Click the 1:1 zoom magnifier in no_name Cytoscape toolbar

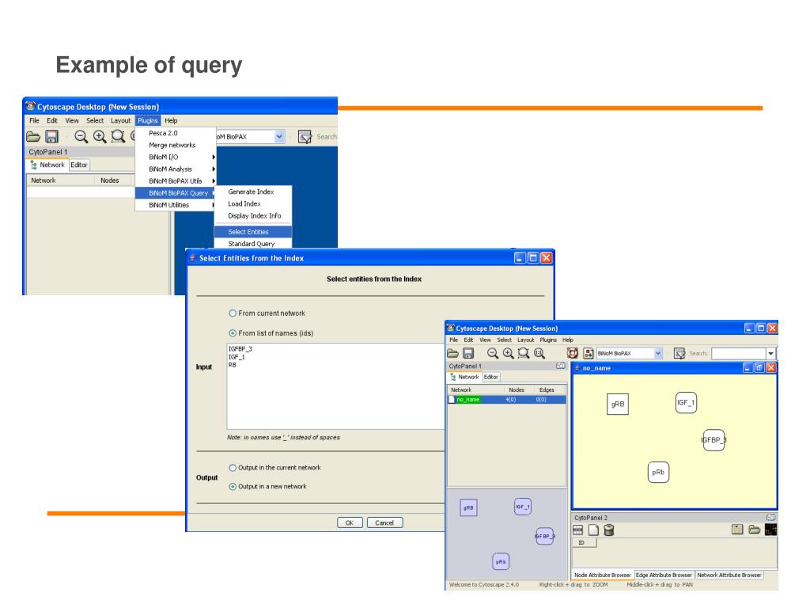tap(539, 353)
